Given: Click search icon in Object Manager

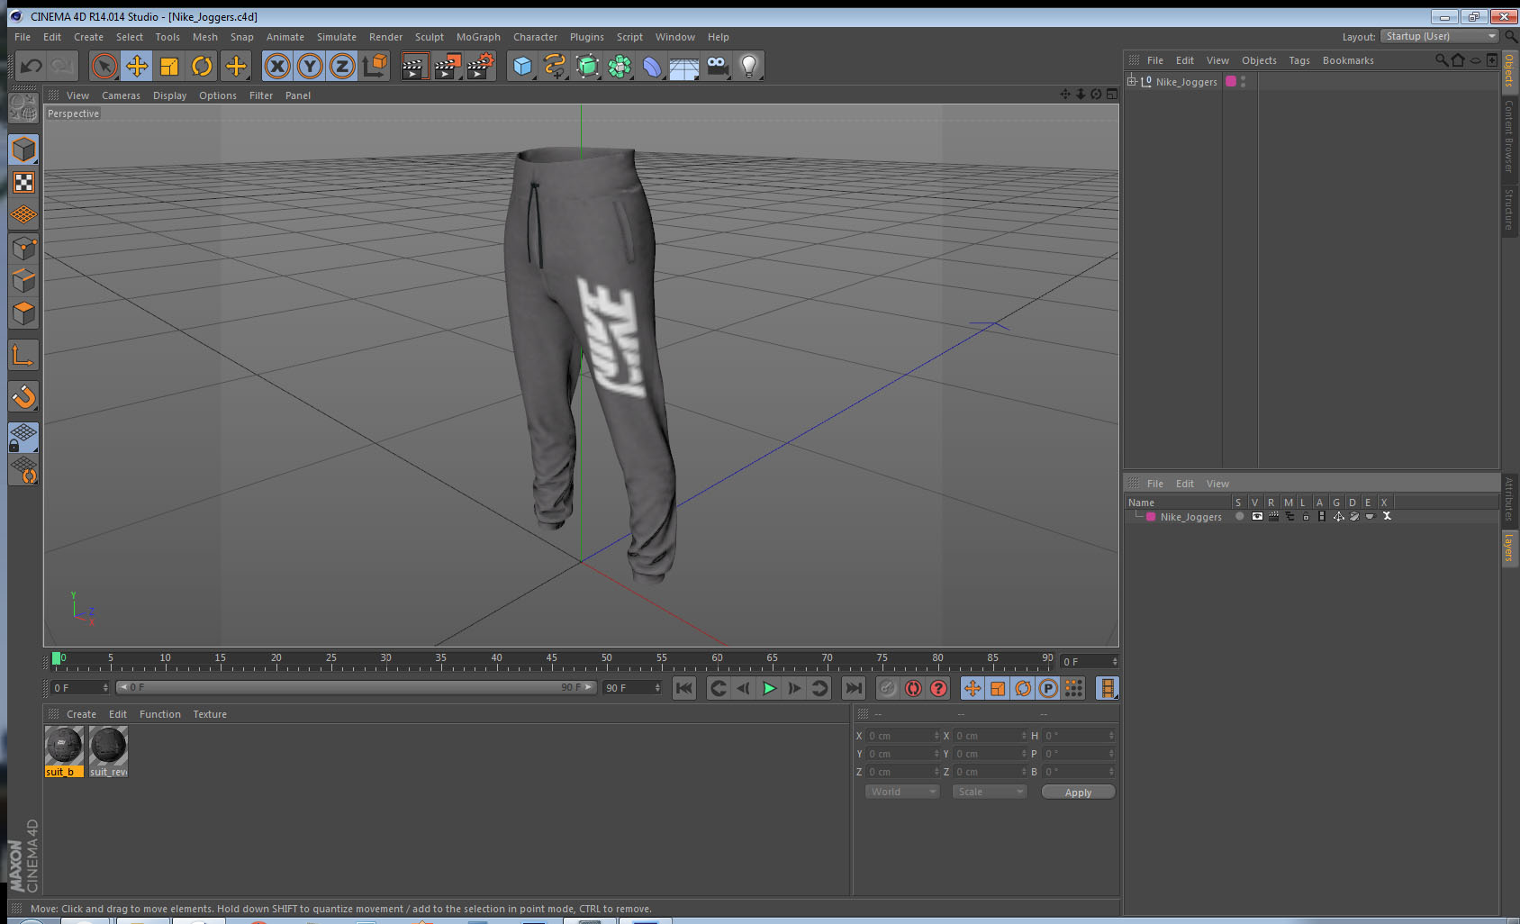Looking at the screenshot, I should tap(1441, 60).
